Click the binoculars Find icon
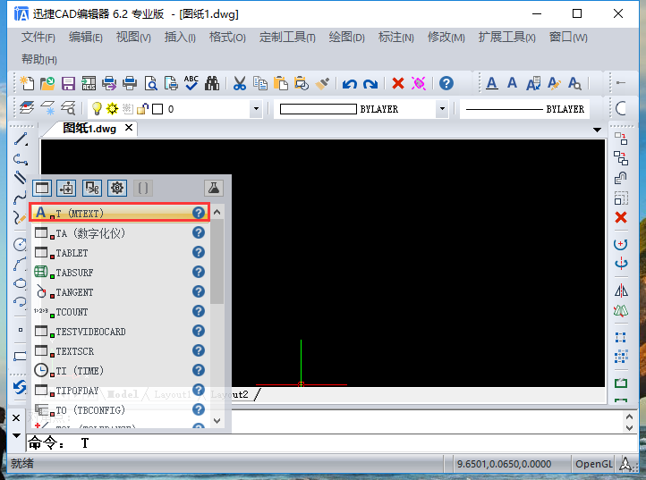Image resolution: width=646 pixels, height=480 pixels. (212, 83)
